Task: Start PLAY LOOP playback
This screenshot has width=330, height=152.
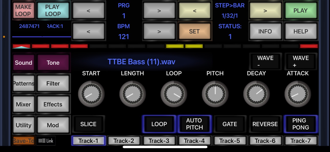Action: click(53, 10)
